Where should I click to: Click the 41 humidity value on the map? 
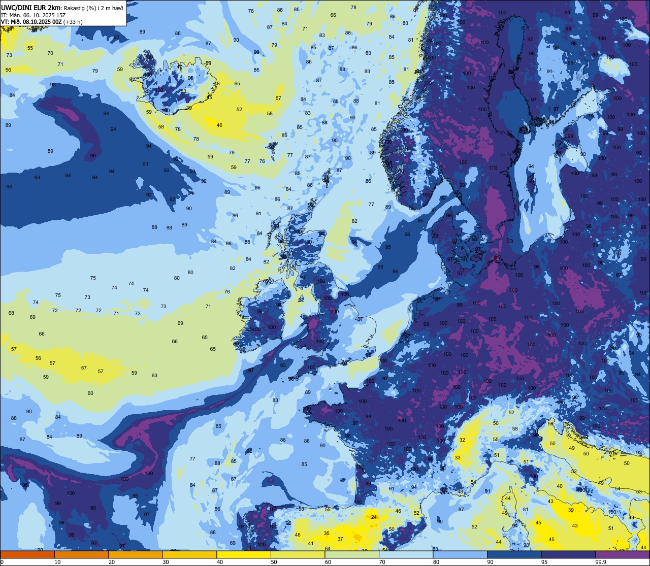311,544
